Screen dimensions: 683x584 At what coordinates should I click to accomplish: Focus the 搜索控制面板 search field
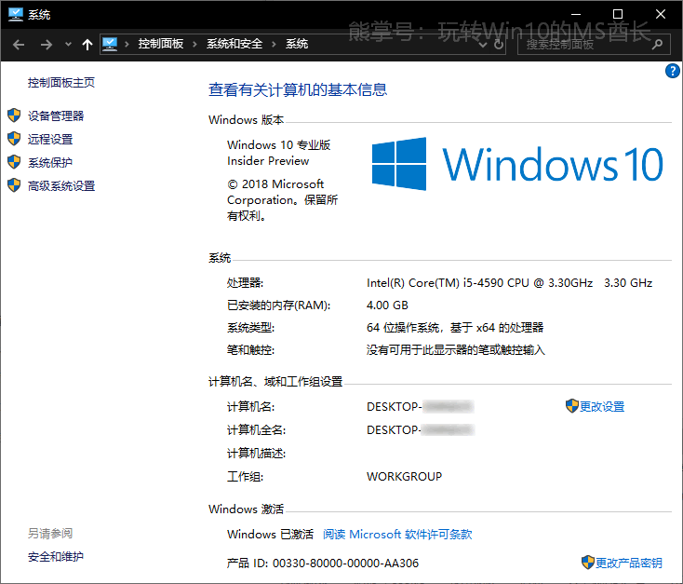pos(594,45)
